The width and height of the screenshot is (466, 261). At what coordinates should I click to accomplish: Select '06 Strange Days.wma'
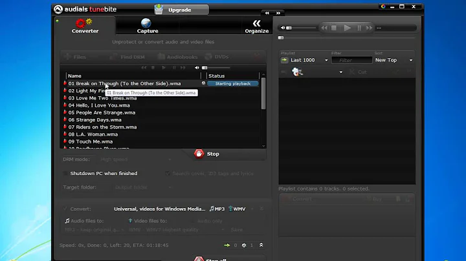coord(94,120)
